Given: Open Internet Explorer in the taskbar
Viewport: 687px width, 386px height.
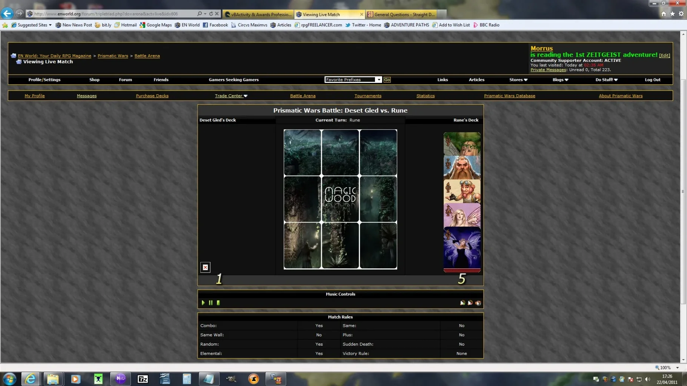Looking at the screenshot, I should (x=31, y=379).
